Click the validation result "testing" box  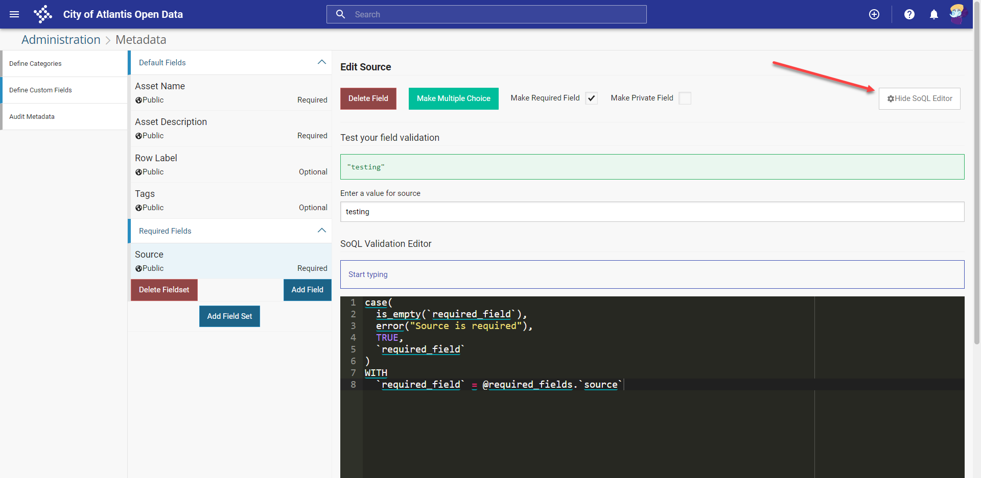pyautogui.click(x=652, y=167)
